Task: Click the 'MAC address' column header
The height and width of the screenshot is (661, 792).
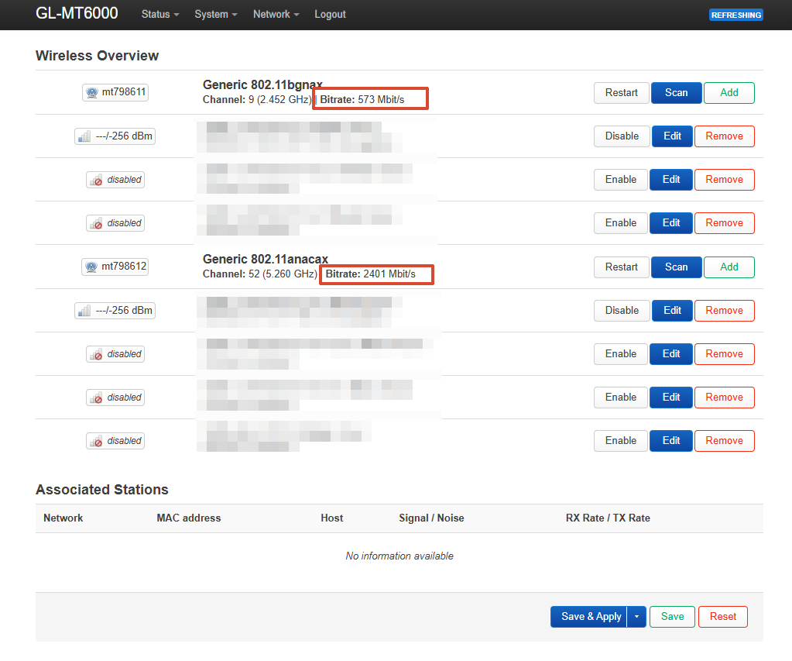Action: coord(188,518)
